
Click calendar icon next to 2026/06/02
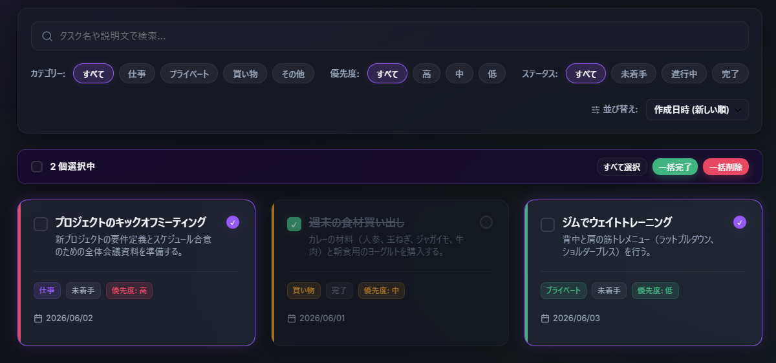[x=38, y=318]
